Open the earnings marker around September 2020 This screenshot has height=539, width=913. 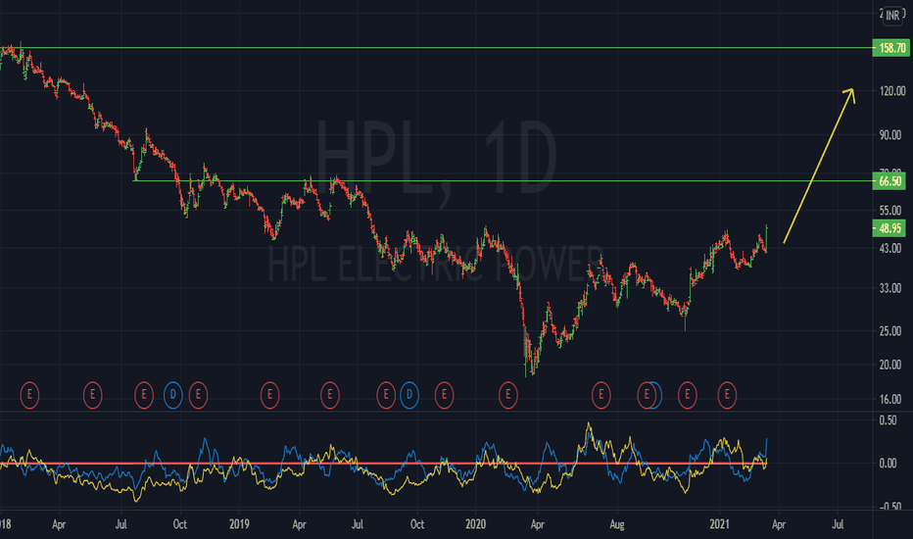pos(647,395)
